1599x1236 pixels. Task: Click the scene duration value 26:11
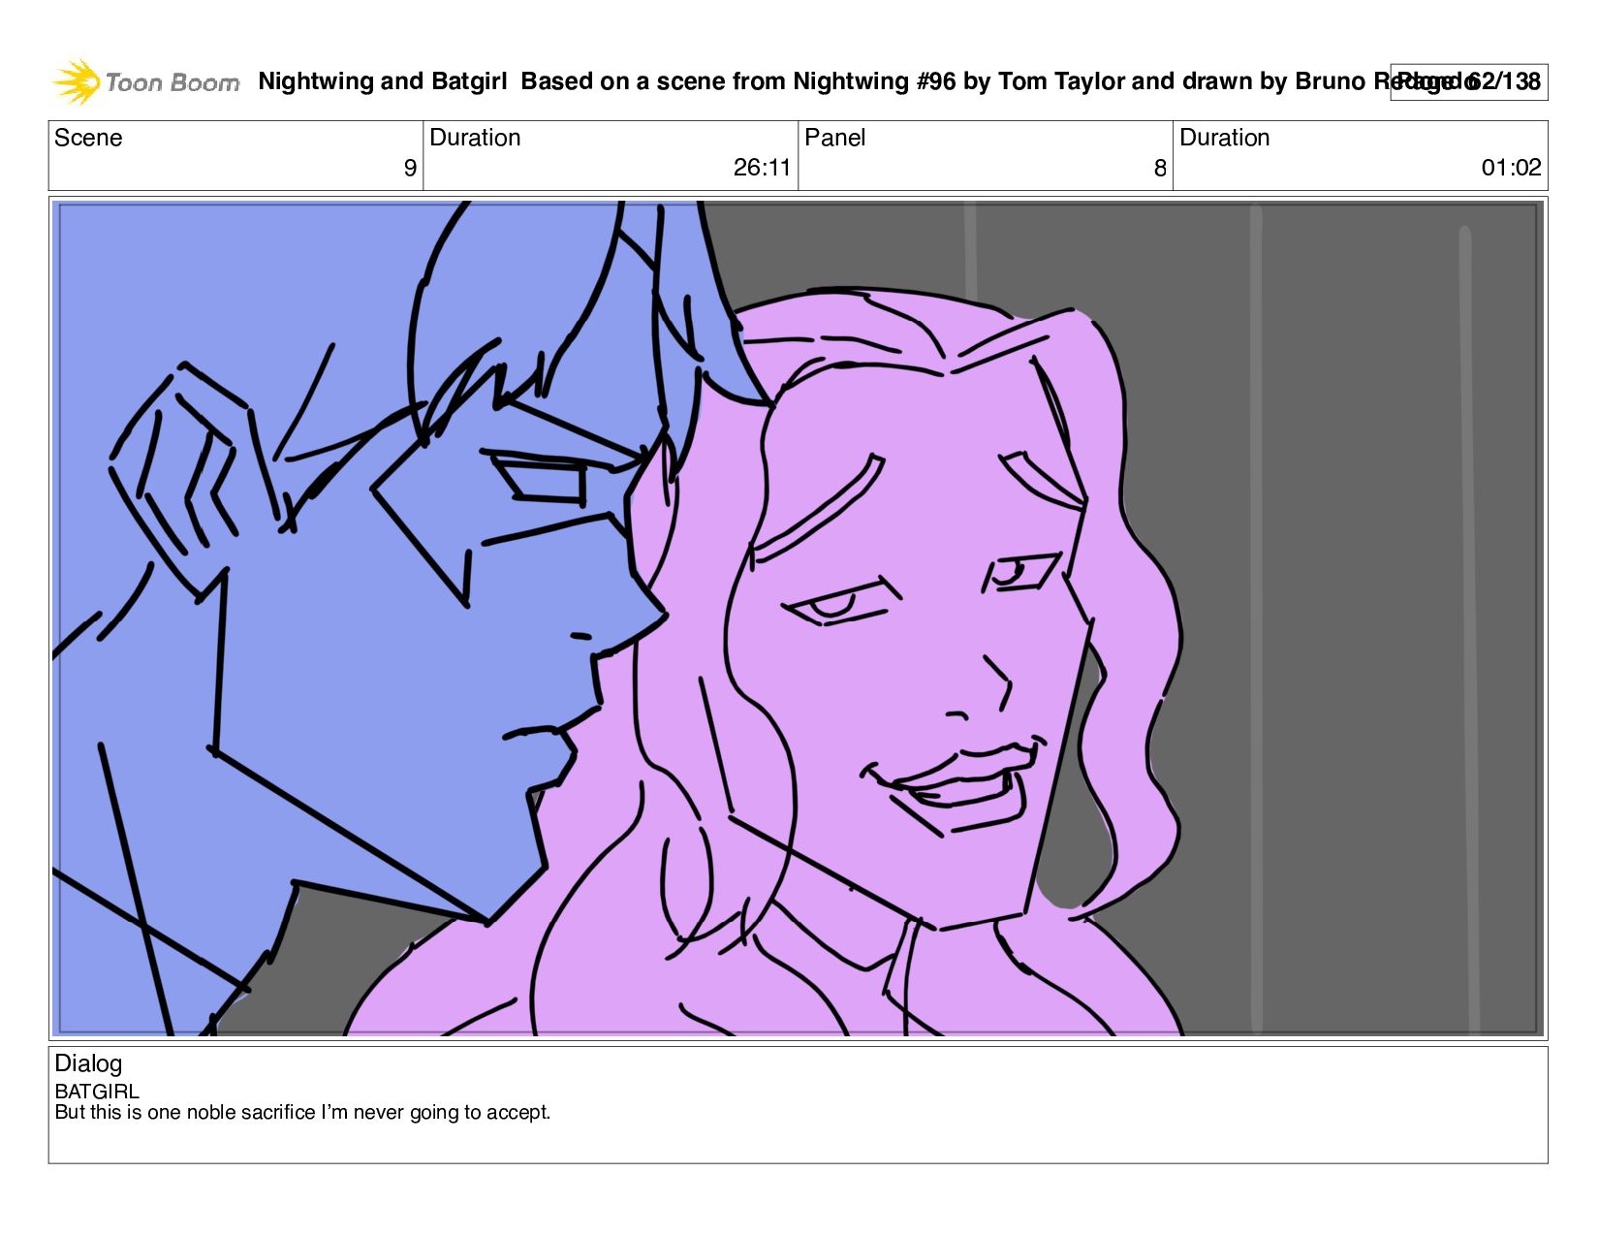point(762,168)
